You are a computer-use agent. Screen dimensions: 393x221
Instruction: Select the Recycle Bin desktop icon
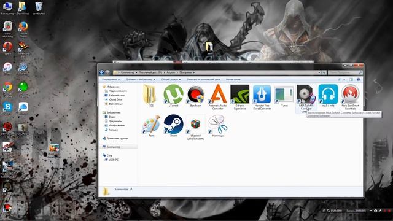tap(39, 8)
